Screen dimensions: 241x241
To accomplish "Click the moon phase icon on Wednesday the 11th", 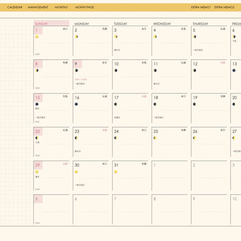I will (x=155, y=70).
